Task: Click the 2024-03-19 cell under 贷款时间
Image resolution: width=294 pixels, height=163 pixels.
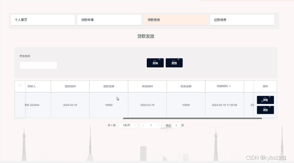Action: [x=70, y=105]
